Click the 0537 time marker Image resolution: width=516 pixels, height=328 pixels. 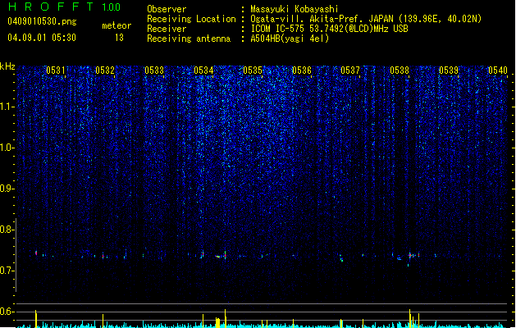(350, 71)
